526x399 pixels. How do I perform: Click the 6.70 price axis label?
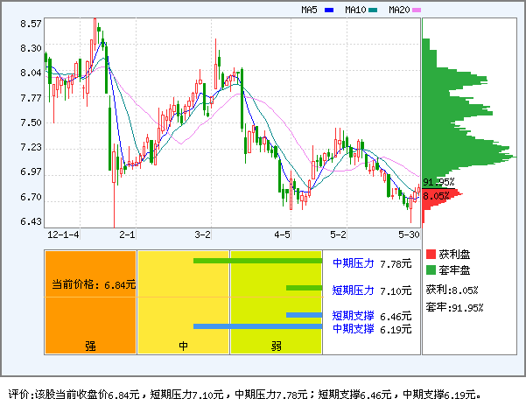click(x=31, y=197)
